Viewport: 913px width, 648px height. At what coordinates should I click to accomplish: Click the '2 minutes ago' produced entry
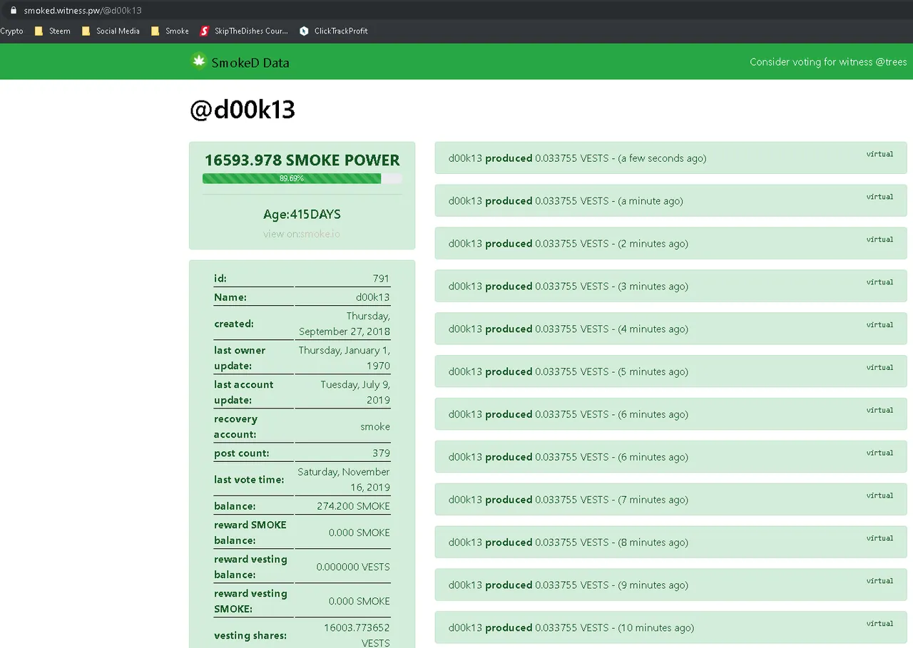coord(670,243)
